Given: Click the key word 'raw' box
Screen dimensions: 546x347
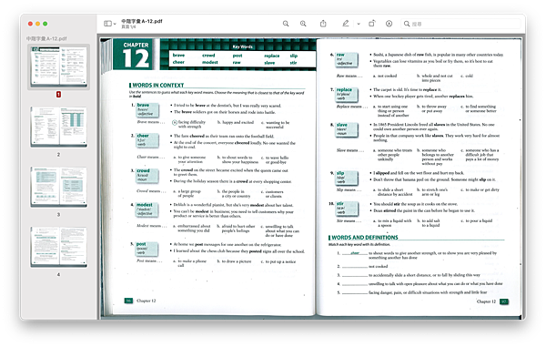Looking at the screenshot, I should [347, 59].
